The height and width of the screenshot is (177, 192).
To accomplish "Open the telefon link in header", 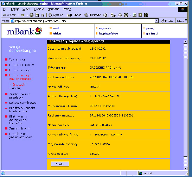I will coord(57,33).
